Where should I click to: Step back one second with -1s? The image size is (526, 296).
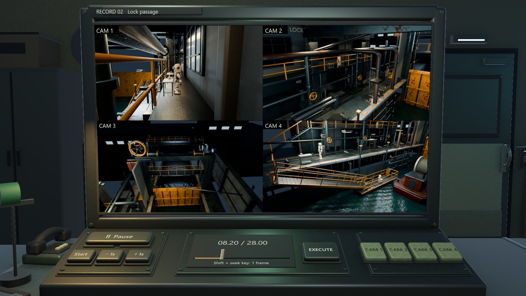110,255
